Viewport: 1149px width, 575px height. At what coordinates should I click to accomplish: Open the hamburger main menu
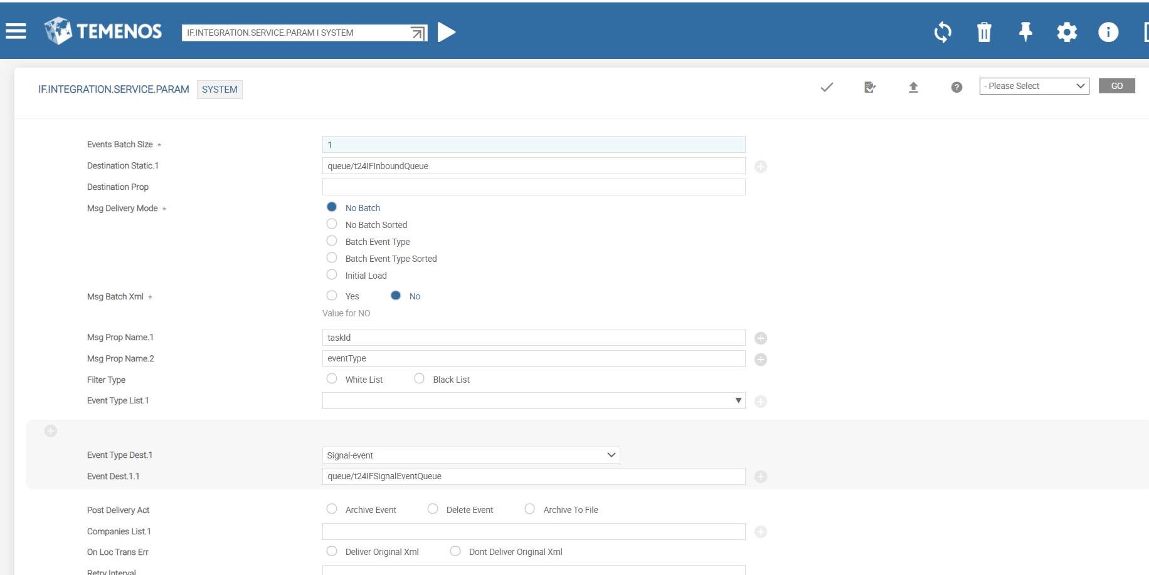[16, 31]
